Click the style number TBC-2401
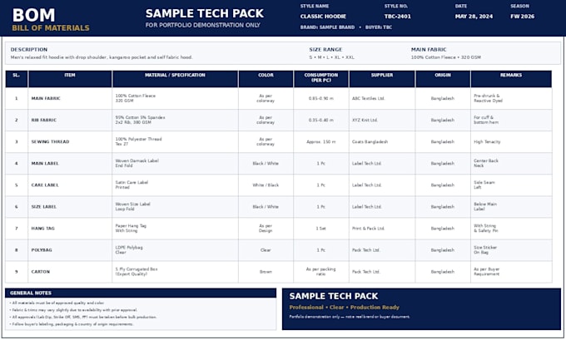Image resolution: width=566 pixels, height=340 pixels. 397,17
